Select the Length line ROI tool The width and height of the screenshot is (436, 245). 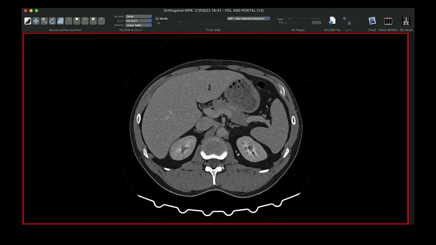point(68,21)
